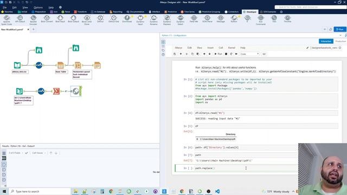This screenshot has width=347, height=195.
Task: Open the Windows Start menu
Action: coord(4,191)
